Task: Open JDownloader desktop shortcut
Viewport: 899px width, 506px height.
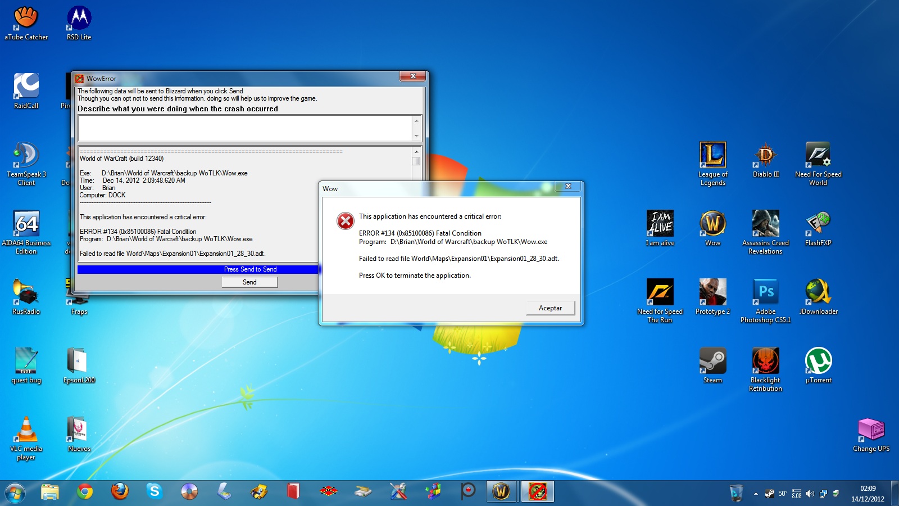Action: click(x=818, y=297)
